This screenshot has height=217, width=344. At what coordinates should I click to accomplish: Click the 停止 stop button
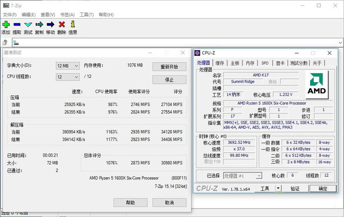pos(169,80)
